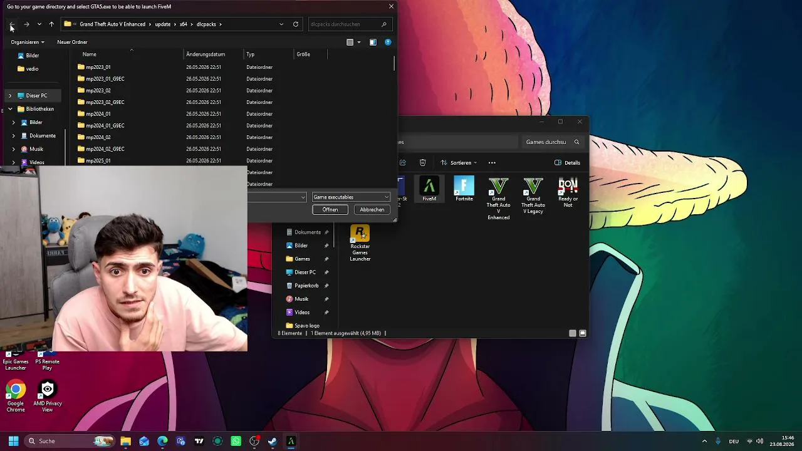Select the FiveM shortcut in Games window
The image size is (802, 451).
tap(429, 190)
